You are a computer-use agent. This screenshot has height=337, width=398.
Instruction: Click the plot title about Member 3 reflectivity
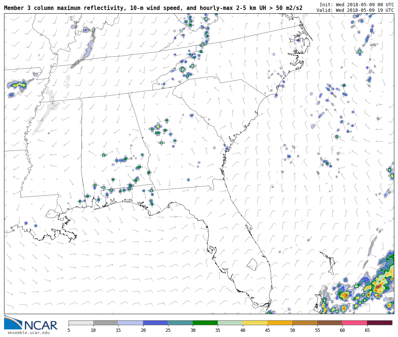(153, 8)
